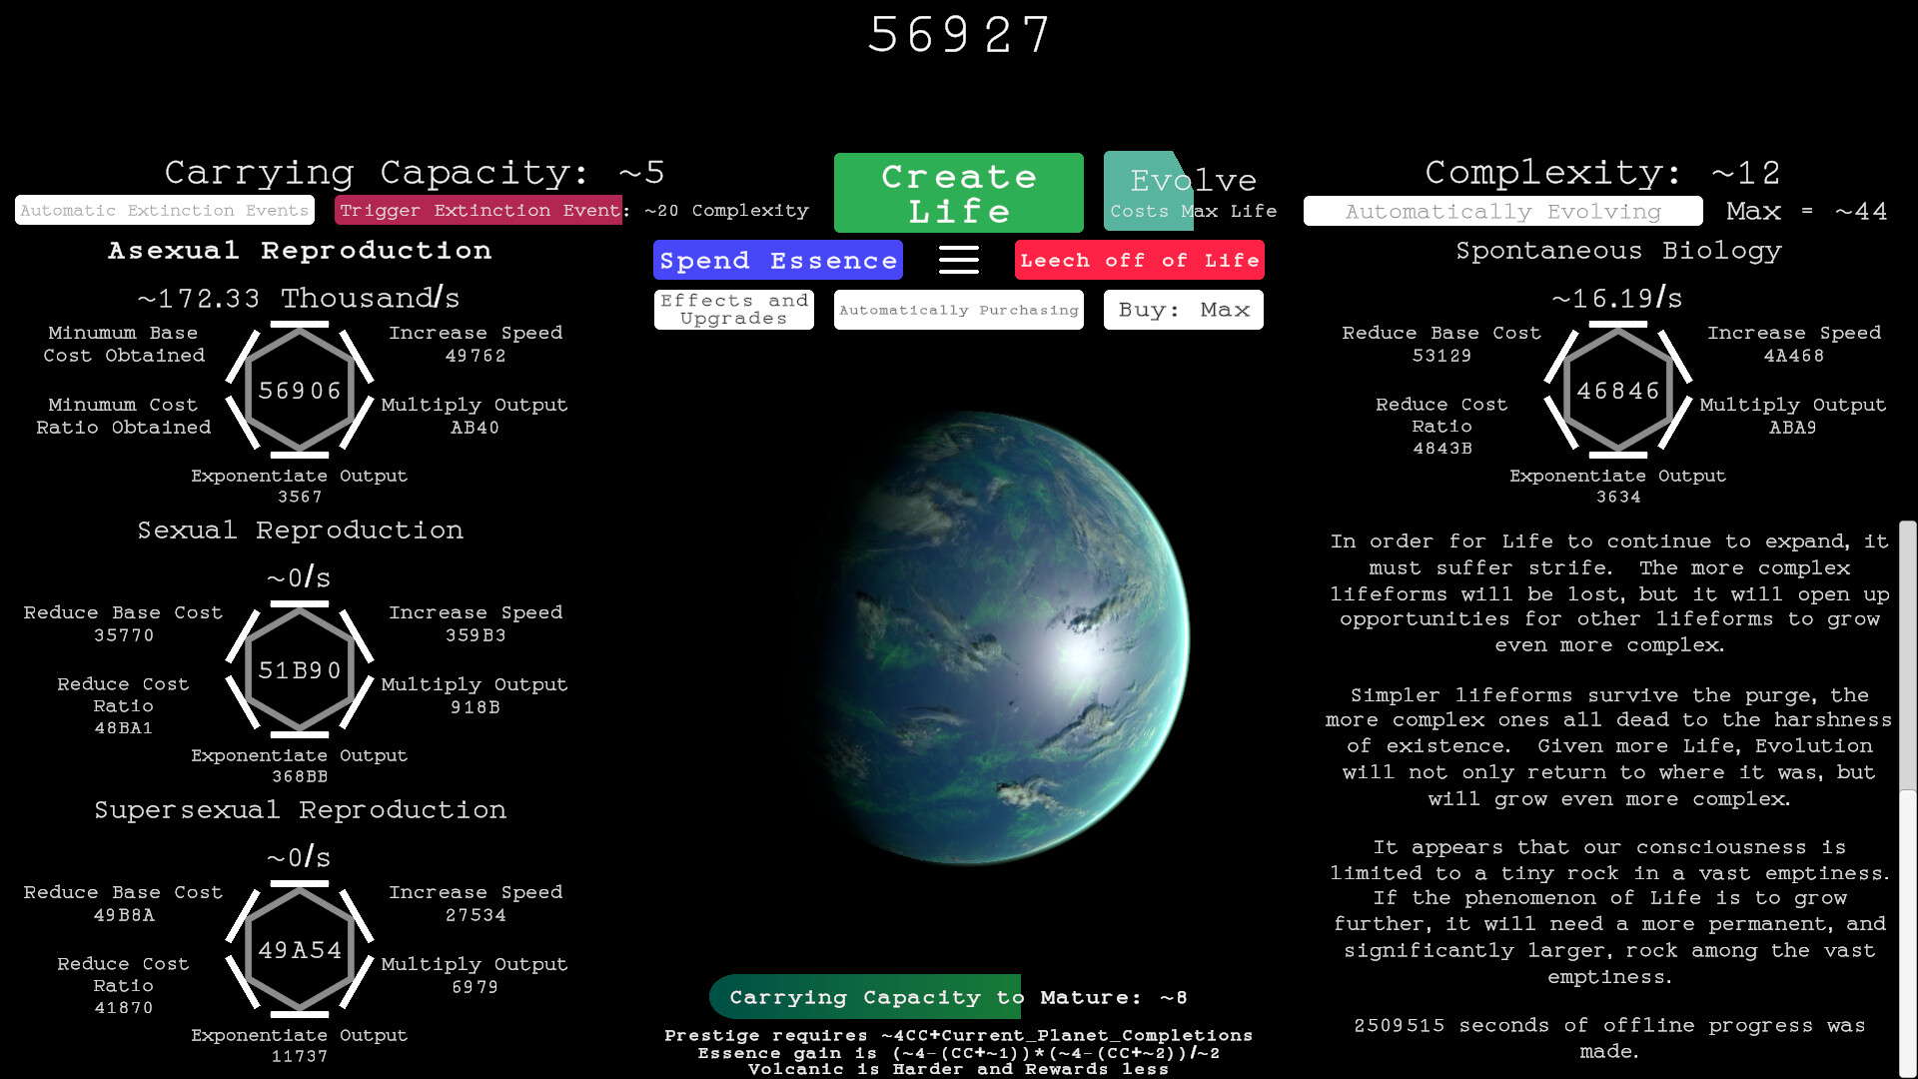This screenshot has height=1079, width=1918.
Task: Toggle Automatically Evolving
Action: 1501,211
